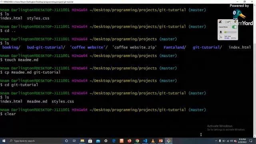Launch File Explorer from the taskbar

tap(82, 141)
